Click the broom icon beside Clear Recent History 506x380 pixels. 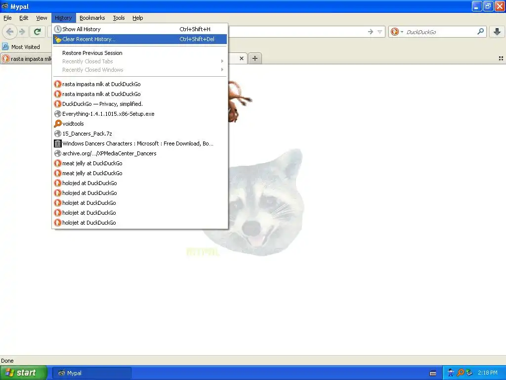(x=58, y=39)
